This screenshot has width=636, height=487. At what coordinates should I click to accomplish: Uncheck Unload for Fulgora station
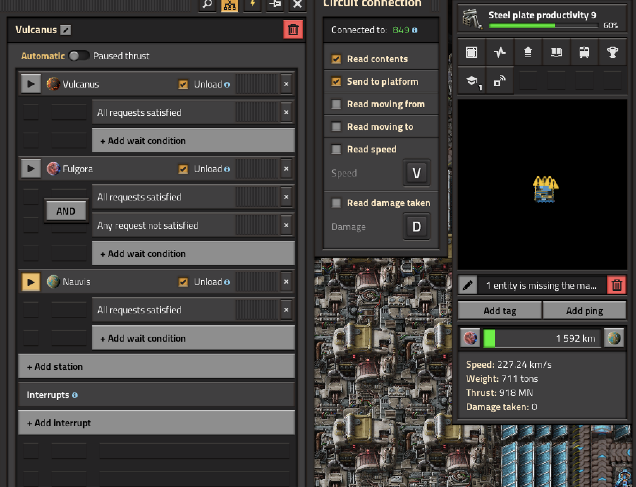(183, 169)
